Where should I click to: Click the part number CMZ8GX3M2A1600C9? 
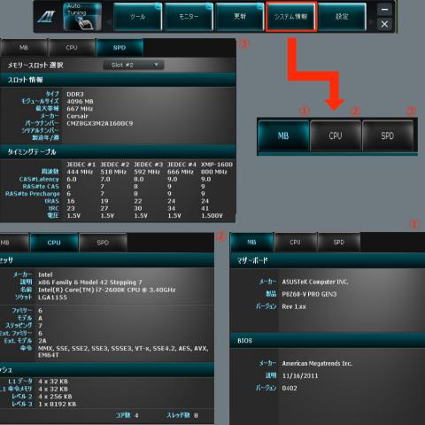(100, 123)
